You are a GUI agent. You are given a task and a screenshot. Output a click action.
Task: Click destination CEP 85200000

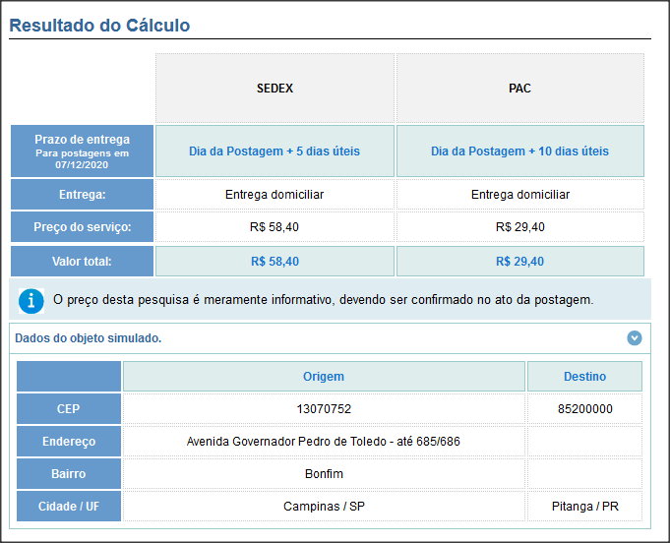pyautogui.click(x=585, y=409)
